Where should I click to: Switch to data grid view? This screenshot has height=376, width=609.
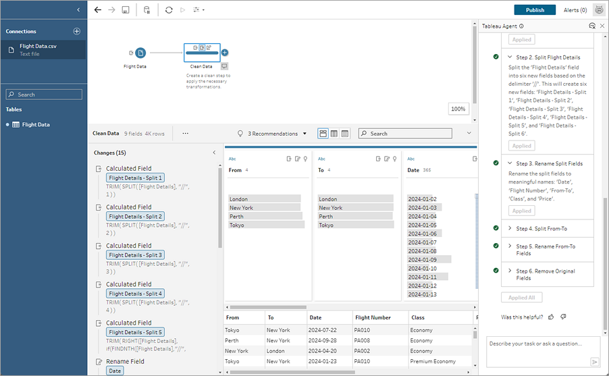click(x=334, y=134)
